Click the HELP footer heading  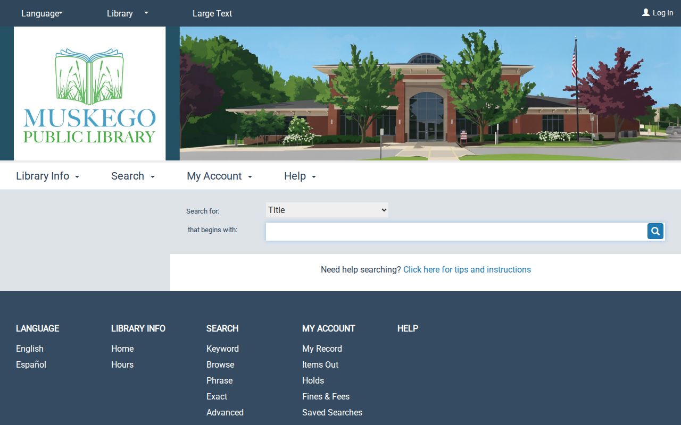408,328
